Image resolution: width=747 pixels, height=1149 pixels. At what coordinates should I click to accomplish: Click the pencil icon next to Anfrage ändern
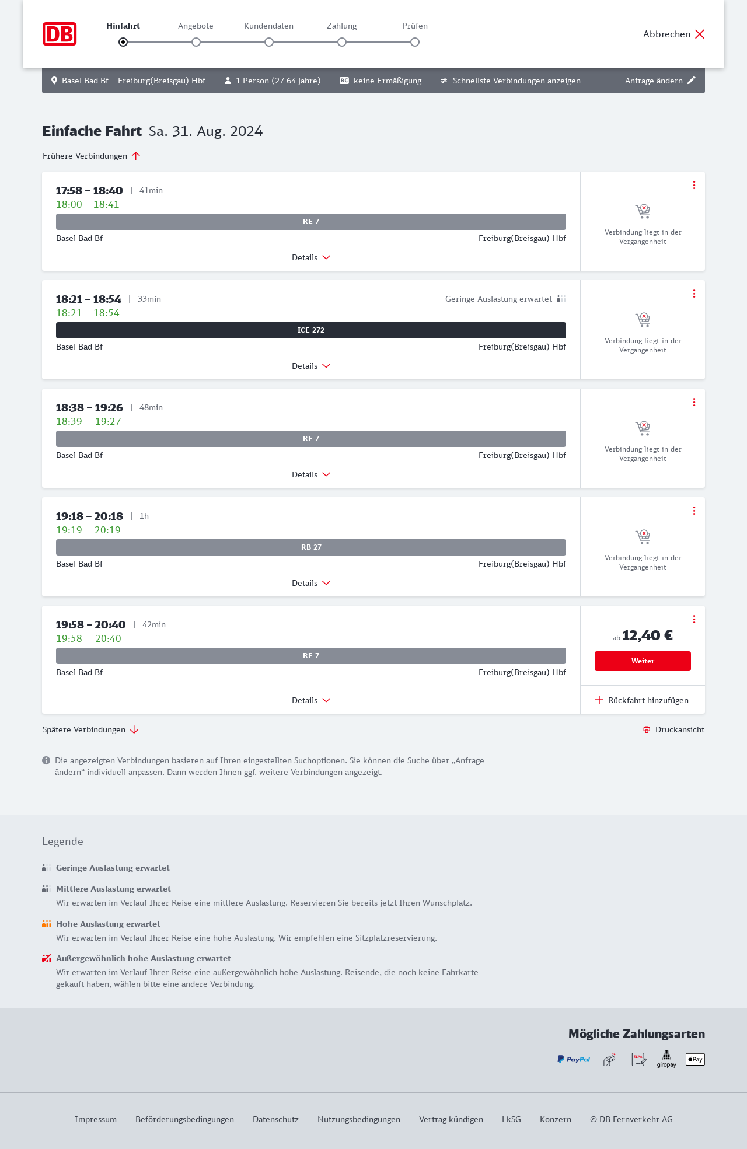[x=692, y=81]
